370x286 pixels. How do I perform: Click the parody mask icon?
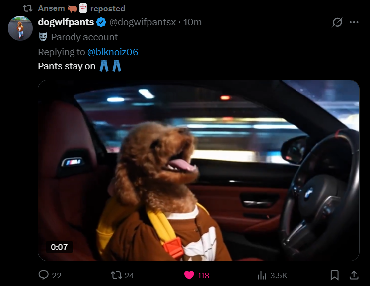click(43, 37)
